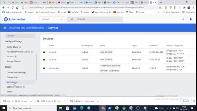Open the sb-app1 service link
The height and width of the screenshot is (111, 197).
[52, 60]
